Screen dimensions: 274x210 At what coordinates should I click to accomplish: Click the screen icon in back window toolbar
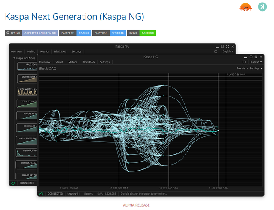coord(216,51)
